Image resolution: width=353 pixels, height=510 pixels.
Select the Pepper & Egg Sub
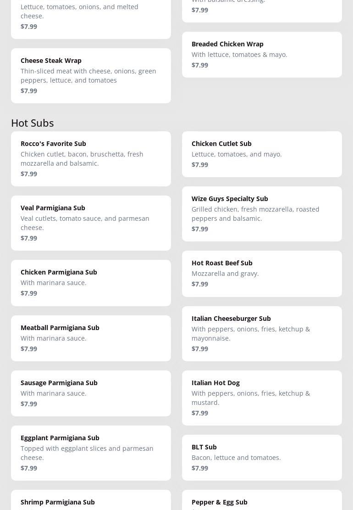coord(262,502)
